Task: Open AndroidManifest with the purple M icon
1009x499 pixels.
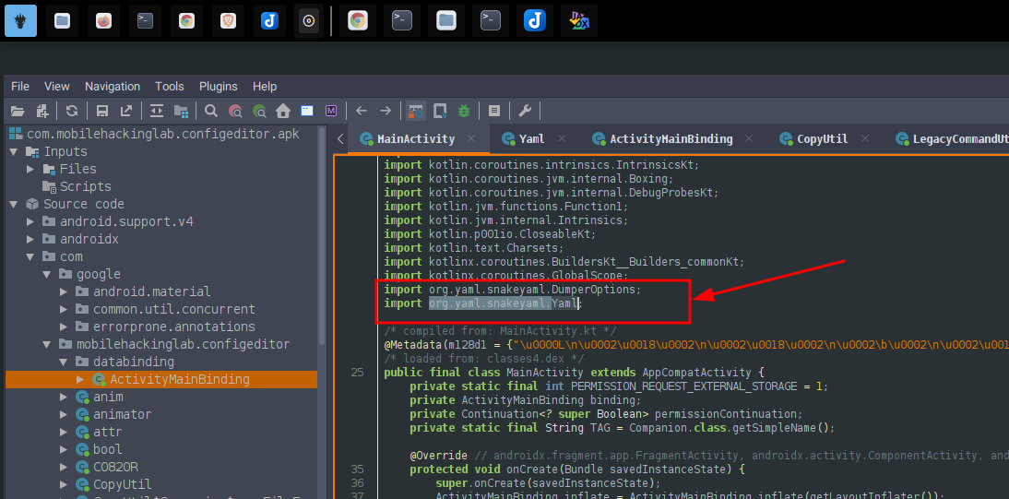Action: tap(331, 111)
